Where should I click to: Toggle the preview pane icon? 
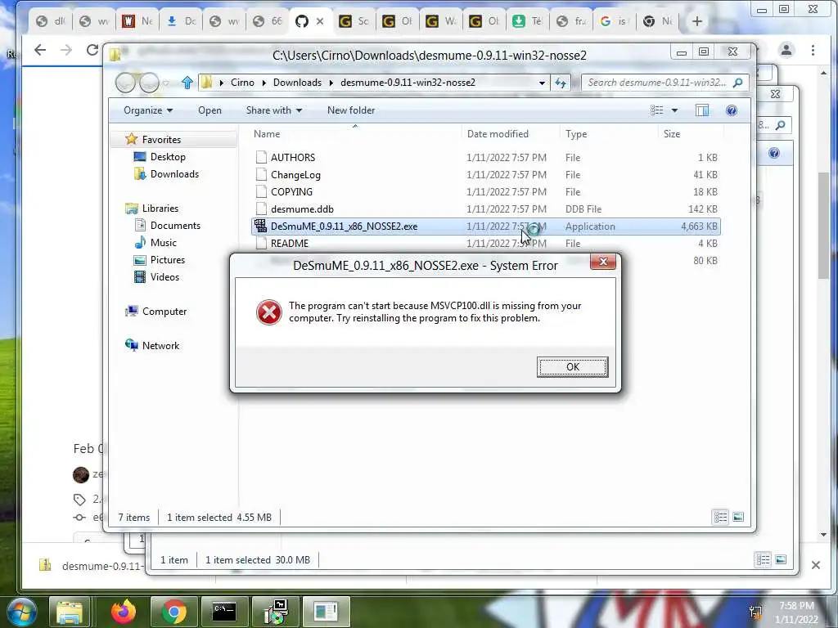[x=702, y=110]
